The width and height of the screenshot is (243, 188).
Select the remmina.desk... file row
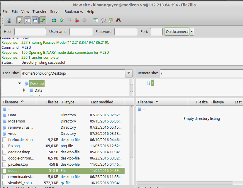point(63,177)
